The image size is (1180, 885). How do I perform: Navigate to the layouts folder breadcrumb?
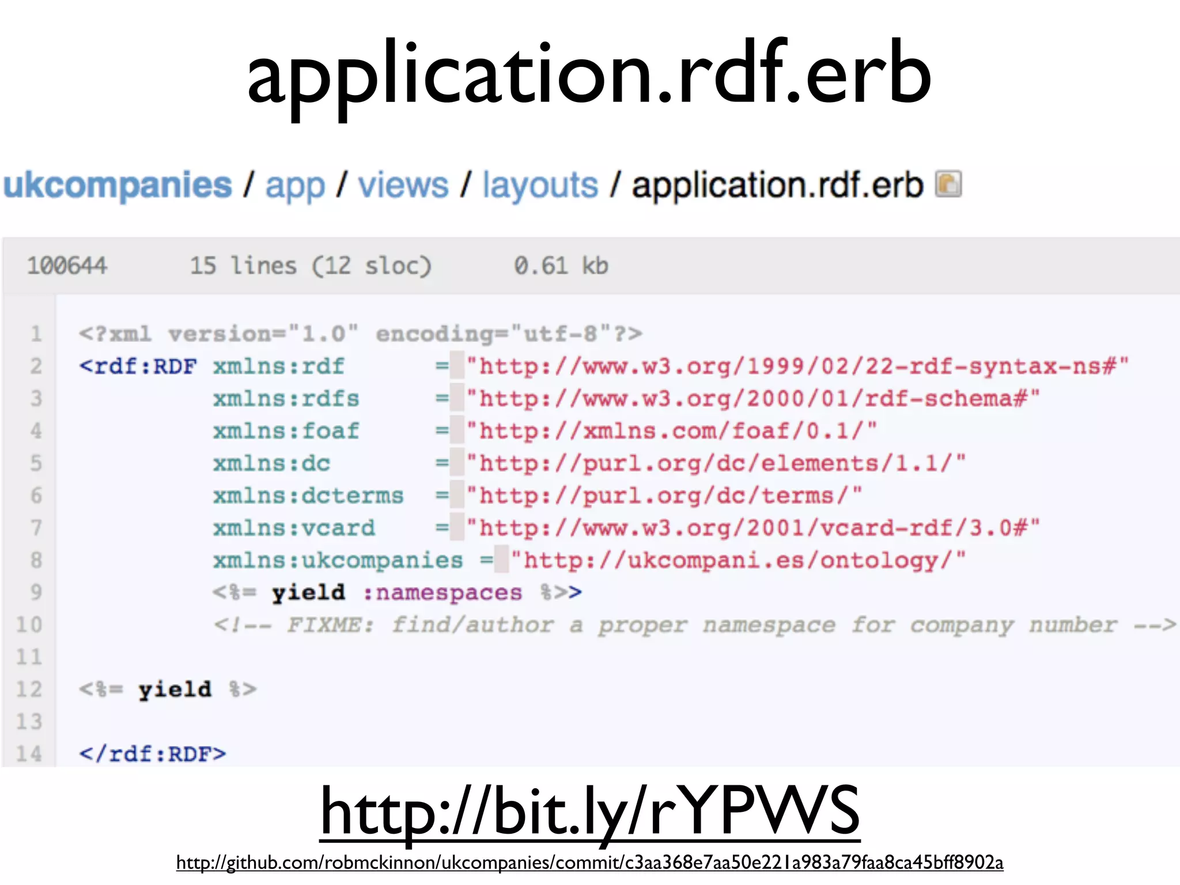(540, 186)
